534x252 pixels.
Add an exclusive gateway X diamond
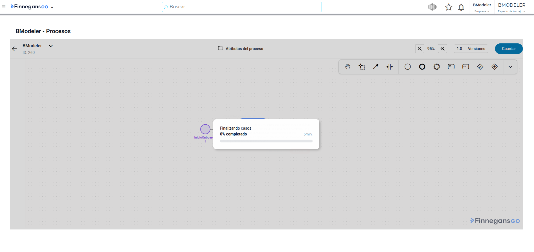coord(480,67)
